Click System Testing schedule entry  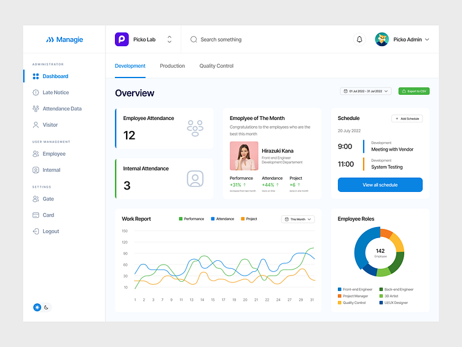pyautogui.click(x=380, y=164)
